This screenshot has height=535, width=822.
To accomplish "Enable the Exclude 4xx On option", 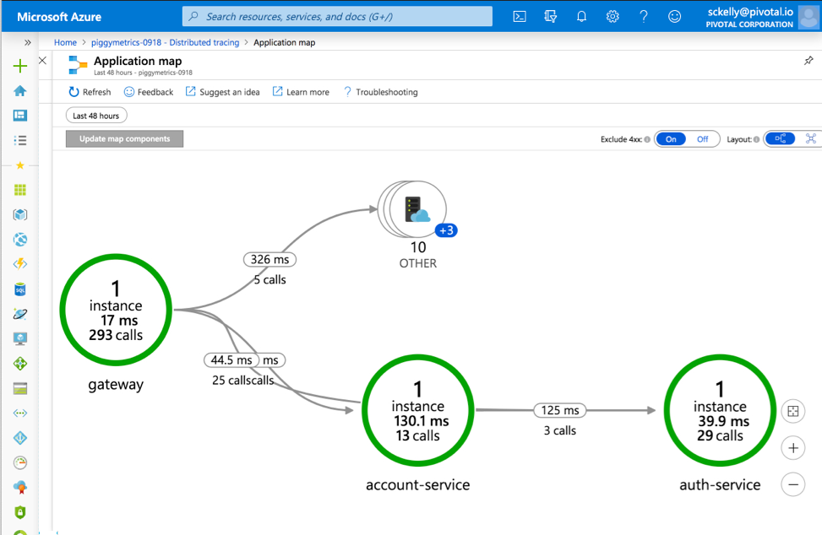I will tap(671, 138).
